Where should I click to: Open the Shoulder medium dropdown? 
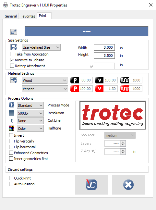pos(120,135)
